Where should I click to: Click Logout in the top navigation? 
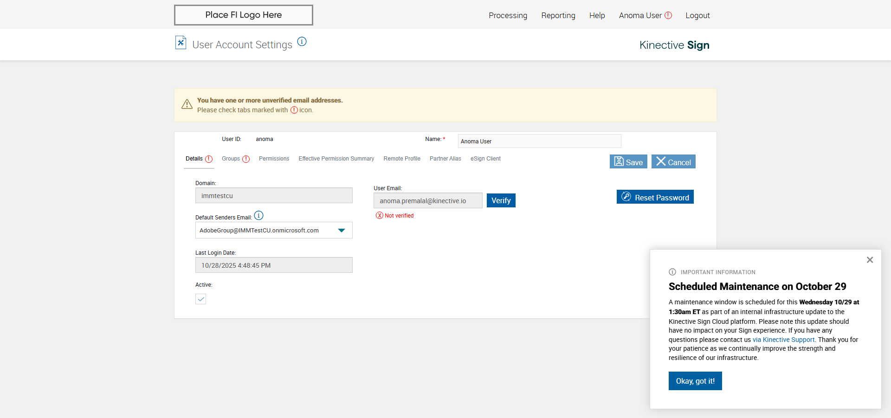697,15
